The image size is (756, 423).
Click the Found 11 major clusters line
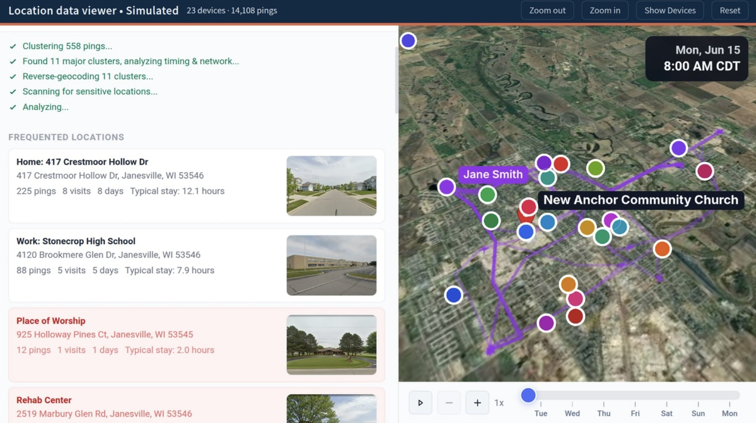[x=130, y=61]
